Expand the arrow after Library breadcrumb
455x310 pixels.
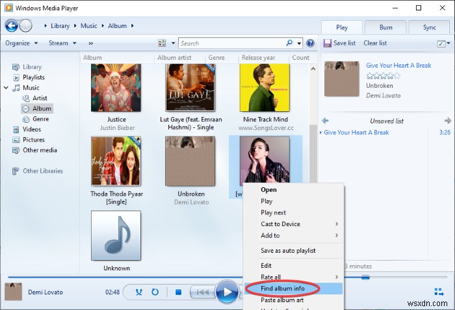[75, 25]
